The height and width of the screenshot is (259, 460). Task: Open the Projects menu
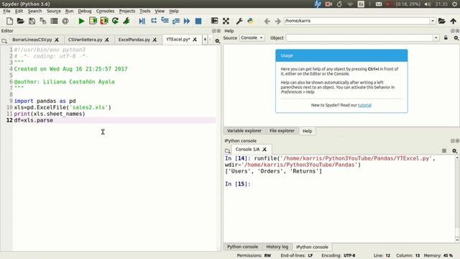click(x=127, y=11)
